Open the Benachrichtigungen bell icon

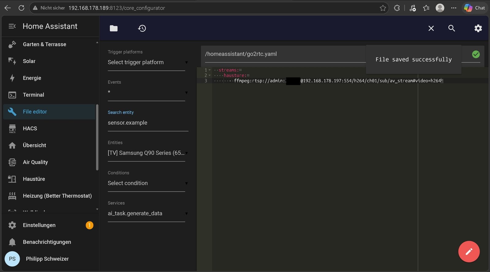pyautogui.click(x=12, y=242)
